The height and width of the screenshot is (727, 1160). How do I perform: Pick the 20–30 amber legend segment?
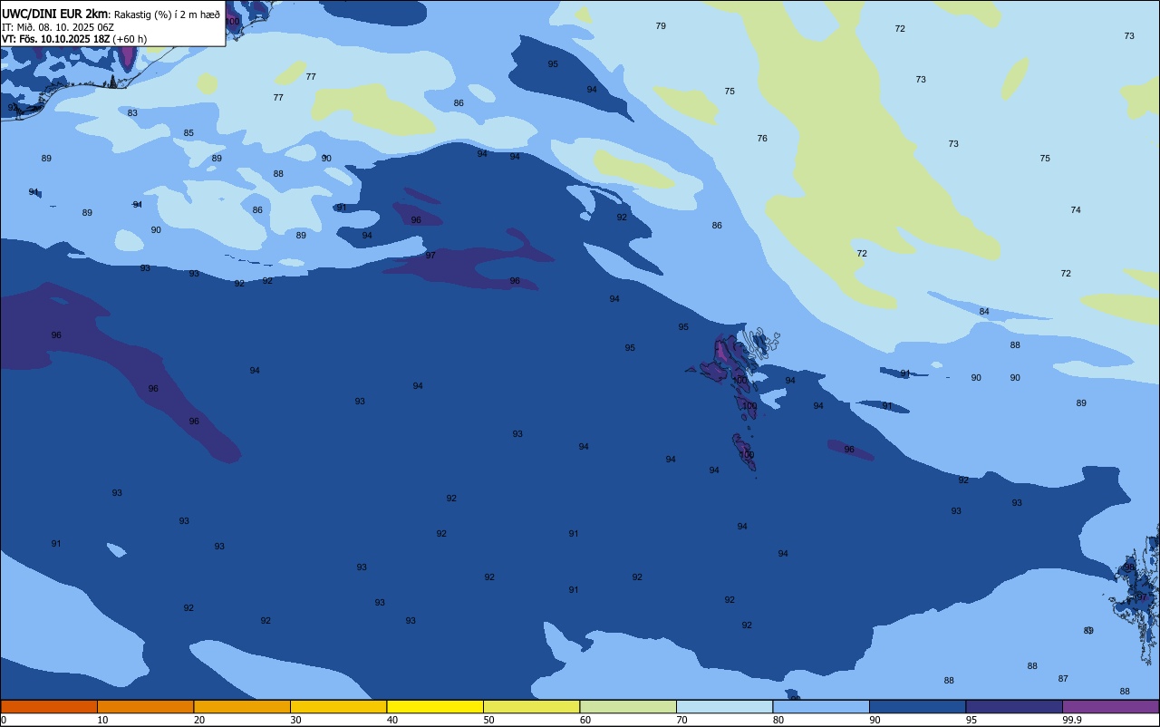click(242, 706)
